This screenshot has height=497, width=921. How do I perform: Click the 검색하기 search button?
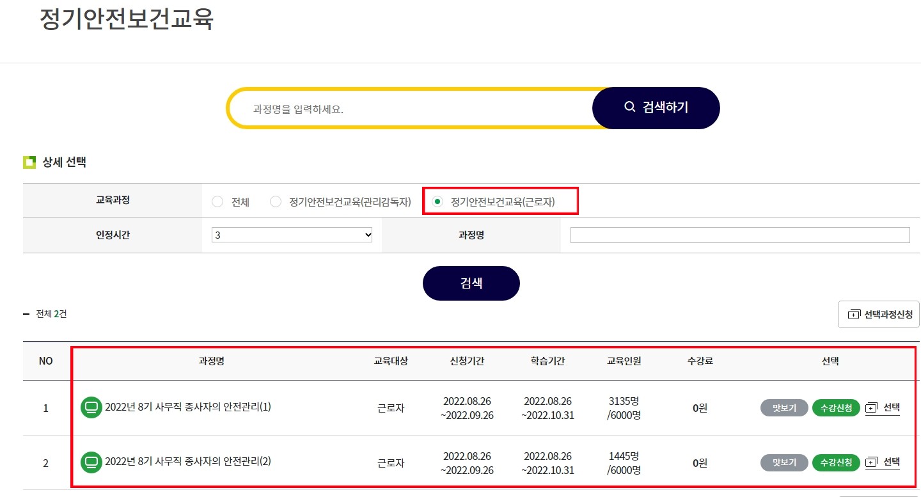[656, 107]
